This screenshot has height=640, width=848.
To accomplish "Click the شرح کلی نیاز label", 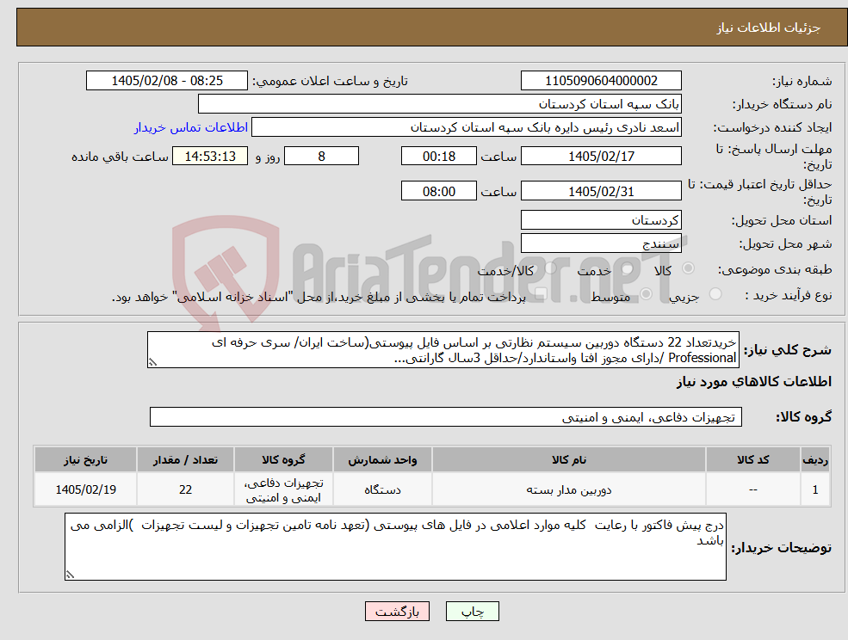I will 788,350.
